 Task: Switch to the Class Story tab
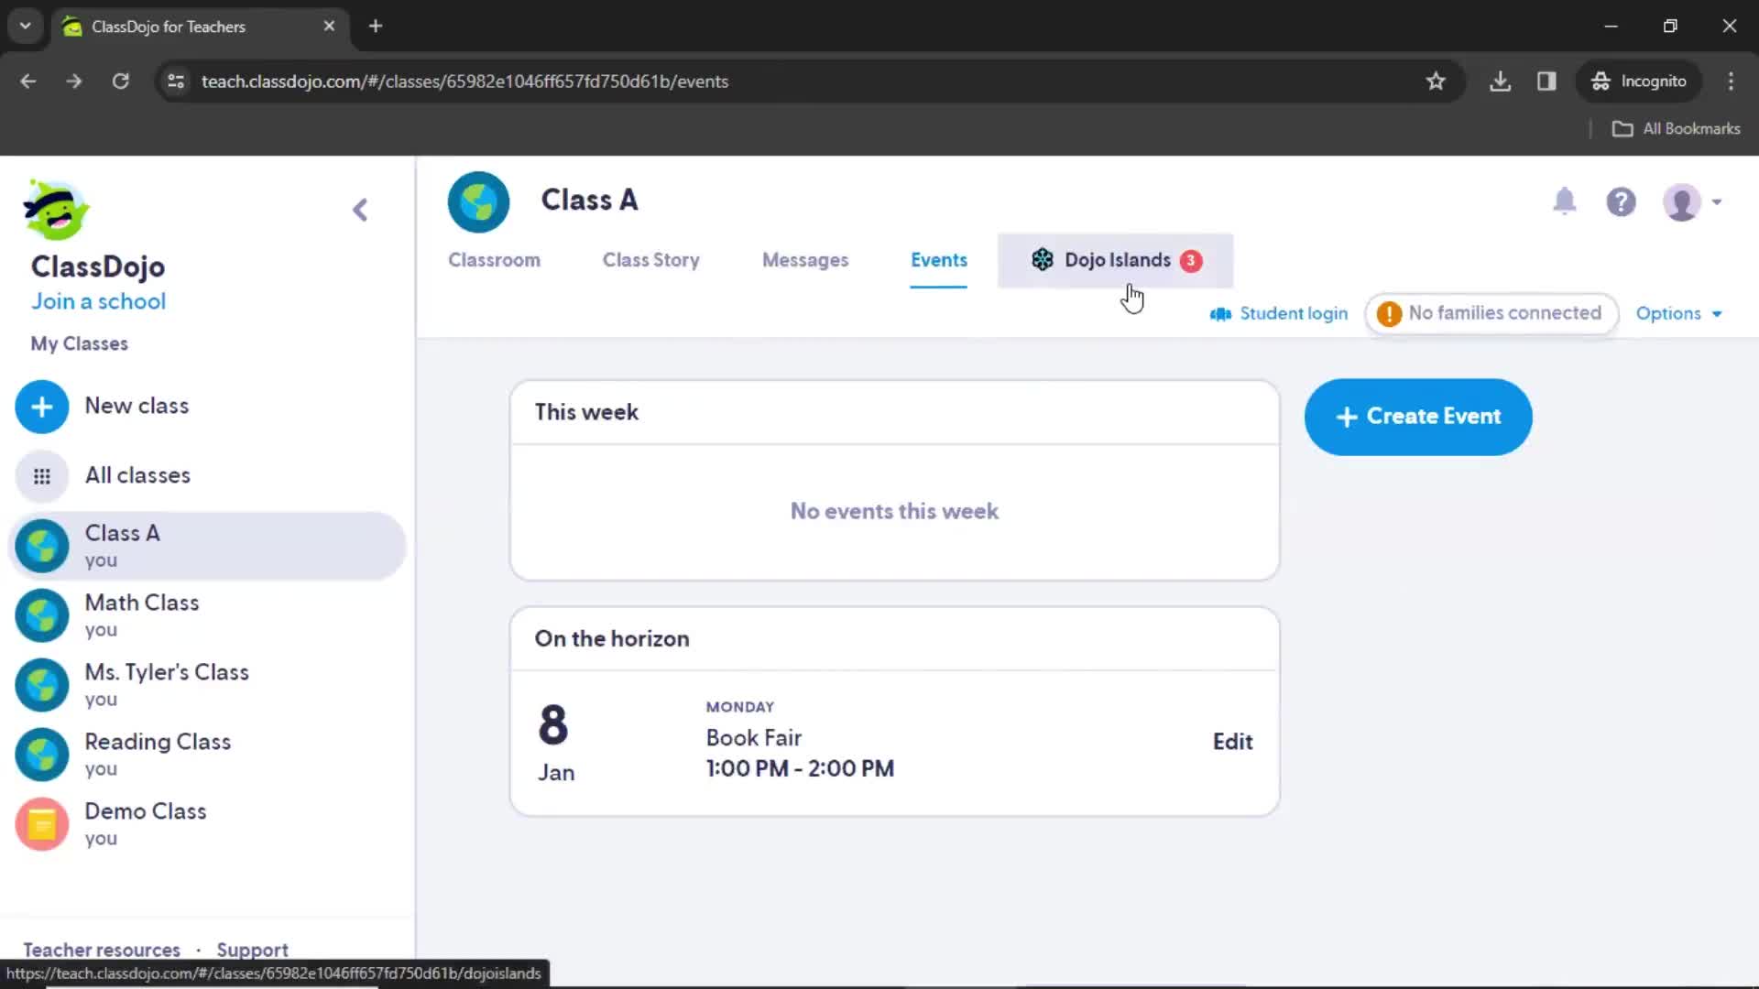click(x=650, y=260)
